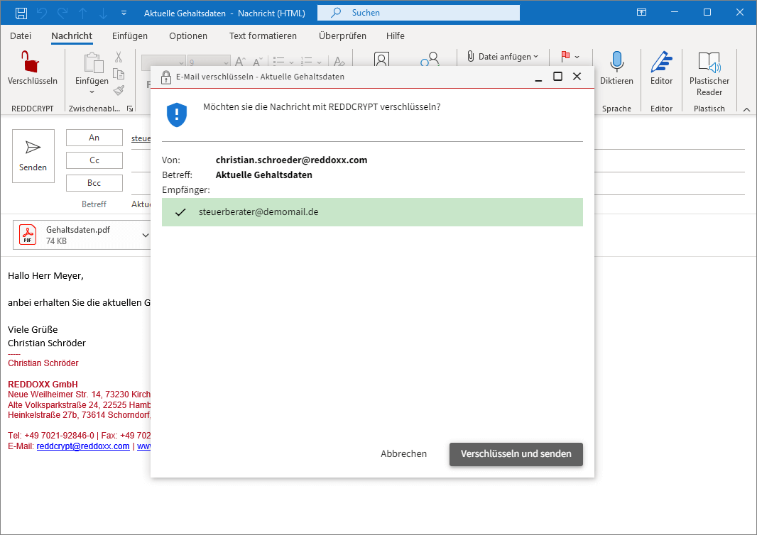The image size is (757, 535).
Task: Open Gehaltsdaten.pdf attachment dropdown arrow
Action: (x=146, y=236)
